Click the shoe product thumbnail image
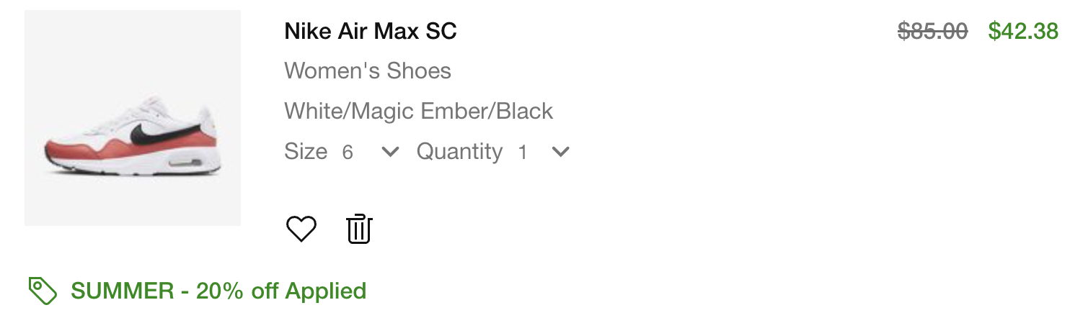This screenshot has width=1070, height=318. click(x=133, y=118)
